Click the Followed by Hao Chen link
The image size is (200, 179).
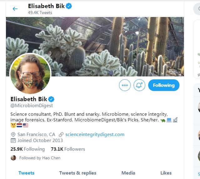click(x=40, y=158)
